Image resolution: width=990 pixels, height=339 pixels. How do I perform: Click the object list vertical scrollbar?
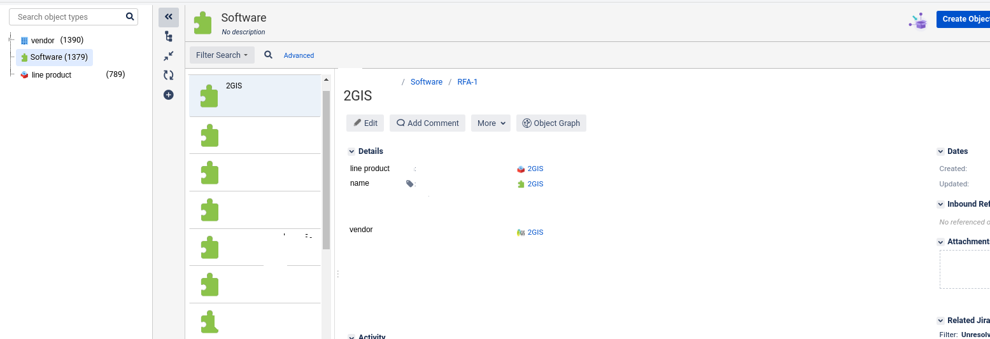pos(327,170)
